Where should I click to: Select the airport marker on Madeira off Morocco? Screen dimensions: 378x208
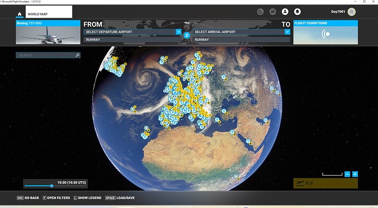(x=146, y=128)
